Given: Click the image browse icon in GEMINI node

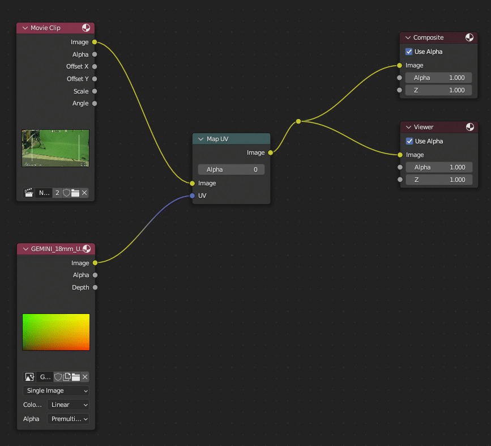Looking at the screenshot, I should click(x=29, y=377).
